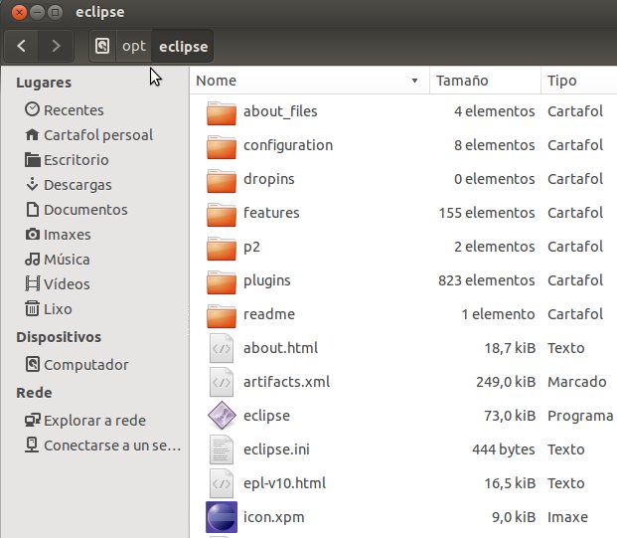617x538 pixels.
Task: Select the plugins folder name
Action: coord(267,280)
